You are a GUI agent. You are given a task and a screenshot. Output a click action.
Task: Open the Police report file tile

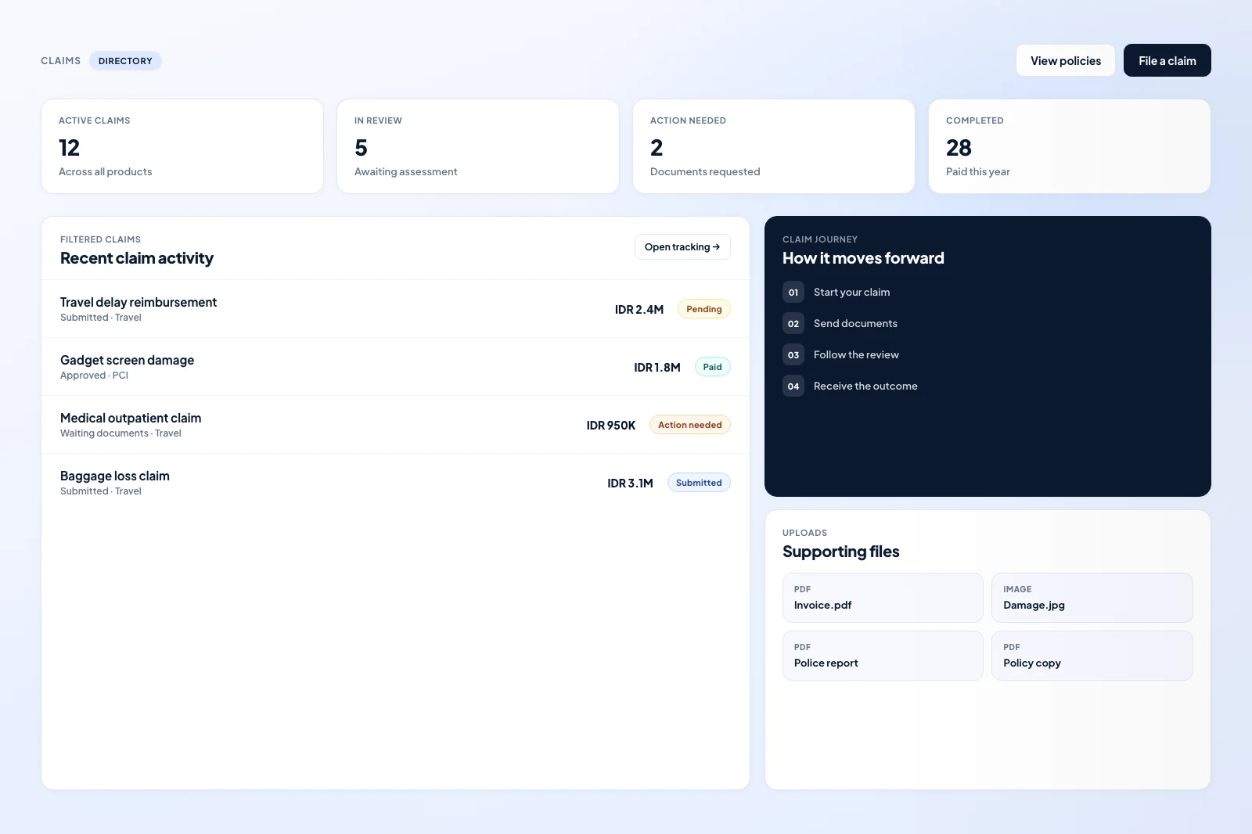click(883, 656)
